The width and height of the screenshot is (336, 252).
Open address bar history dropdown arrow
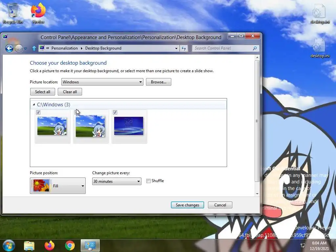176,49
